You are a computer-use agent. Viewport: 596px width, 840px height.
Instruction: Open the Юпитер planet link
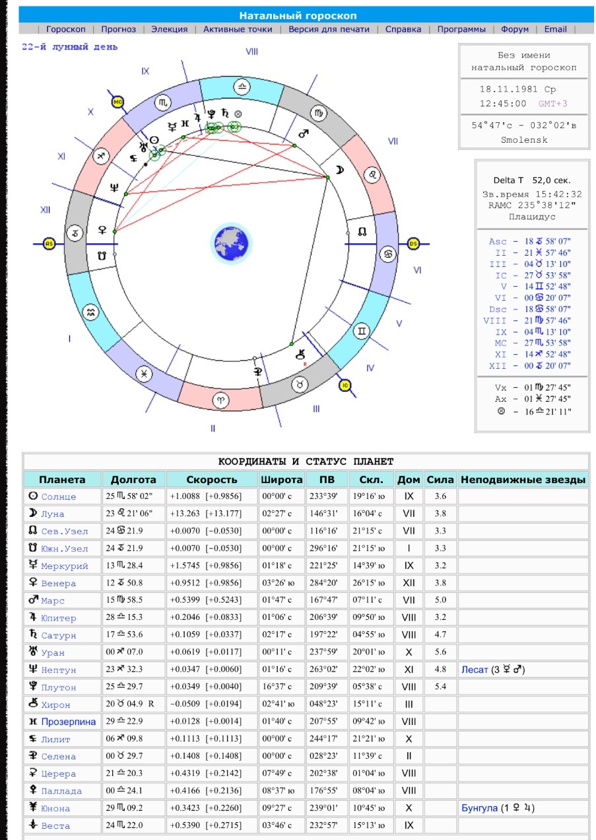59,619
